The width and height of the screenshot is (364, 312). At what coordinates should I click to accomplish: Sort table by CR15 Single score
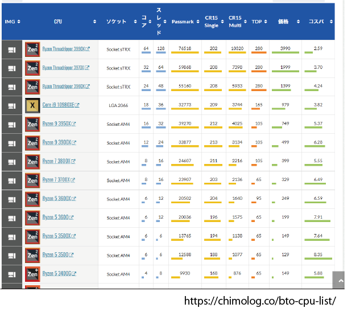(222, 22)
